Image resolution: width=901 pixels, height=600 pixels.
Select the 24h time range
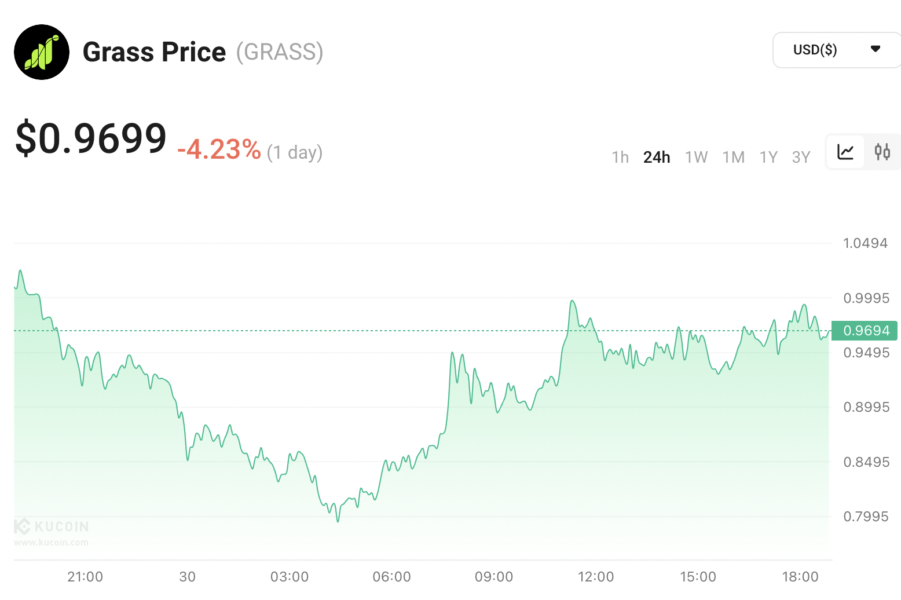[x=657, y=157]
